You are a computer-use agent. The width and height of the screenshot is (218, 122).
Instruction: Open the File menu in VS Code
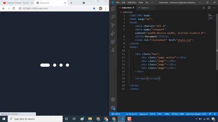coord(118,2)
